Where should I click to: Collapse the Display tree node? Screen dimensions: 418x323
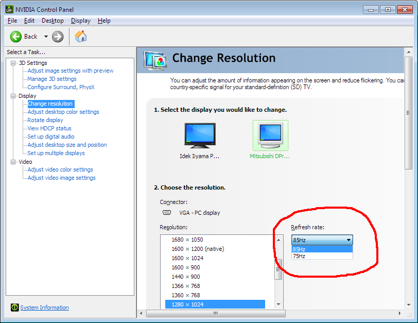[x=13, y=96]
